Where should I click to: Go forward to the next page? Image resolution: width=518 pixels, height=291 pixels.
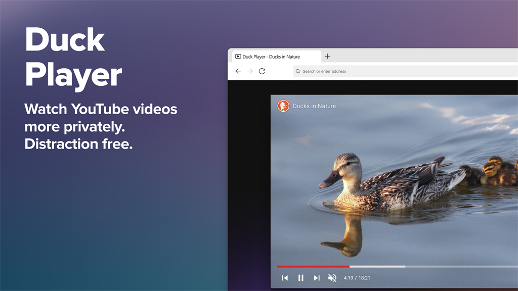click(x=250, y=71)
